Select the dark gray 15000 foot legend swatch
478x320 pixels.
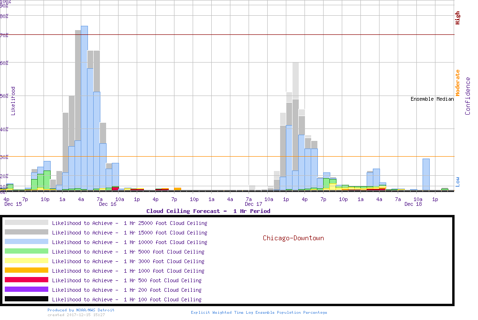click(x=26, y=232)
